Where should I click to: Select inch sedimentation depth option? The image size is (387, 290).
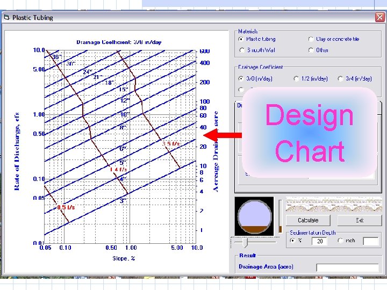click(340, 241)
